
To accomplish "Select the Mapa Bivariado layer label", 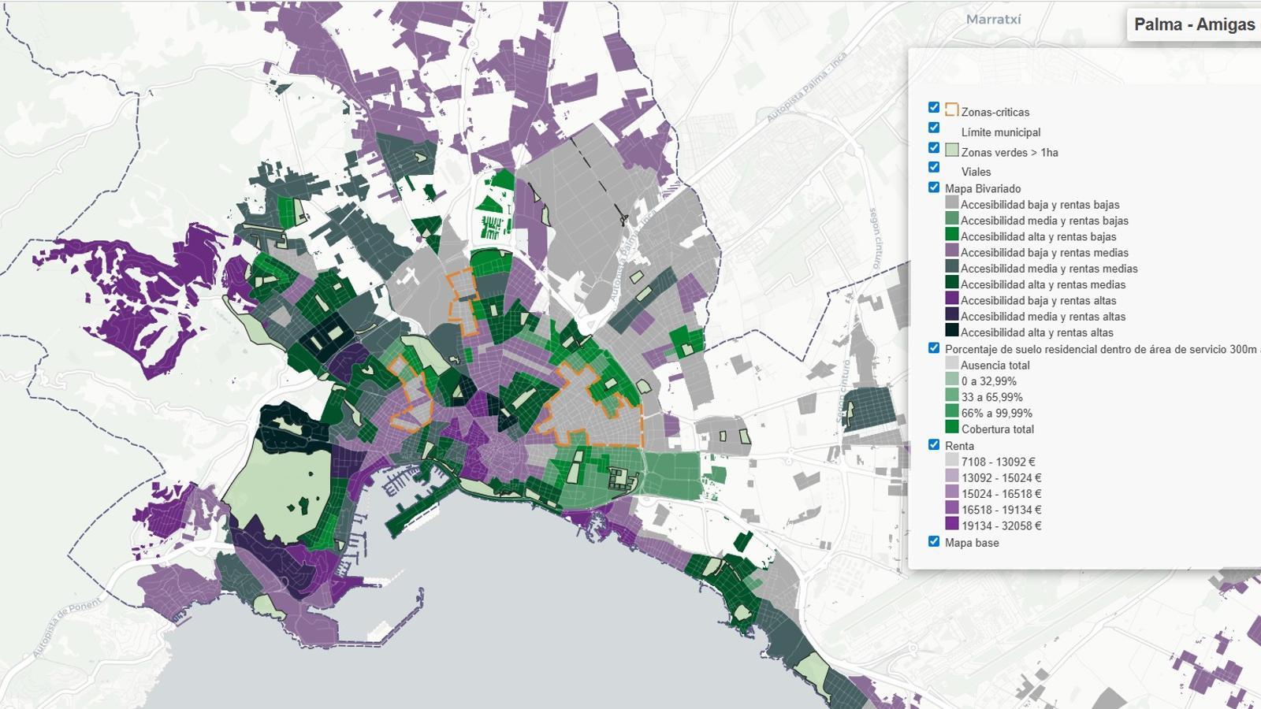I will pos(983,188).
